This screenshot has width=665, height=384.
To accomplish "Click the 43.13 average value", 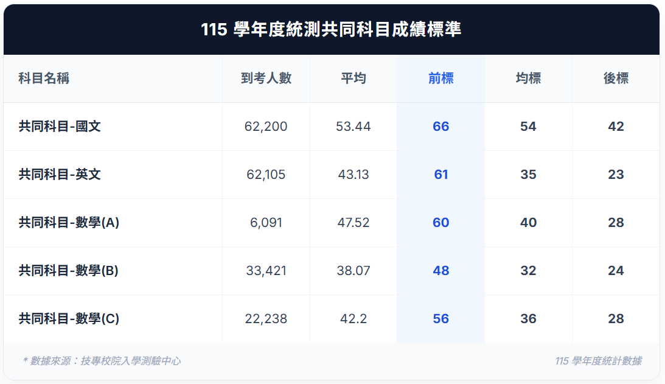I will click(353, 175).
